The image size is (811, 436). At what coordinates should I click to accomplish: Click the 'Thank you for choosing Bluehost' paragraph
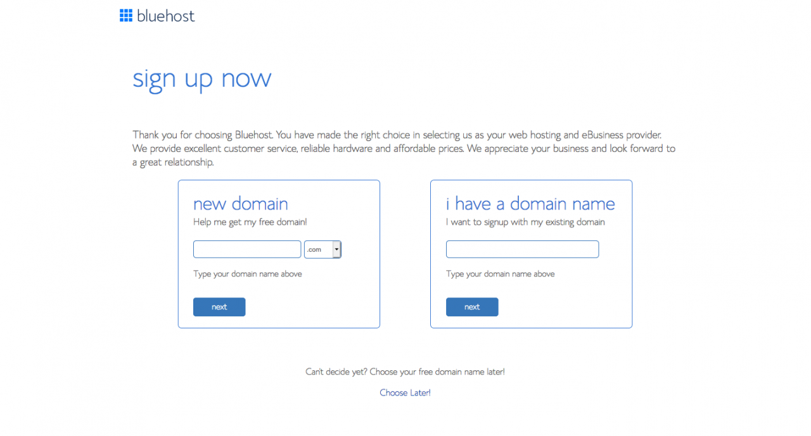(x=404, y=149)
